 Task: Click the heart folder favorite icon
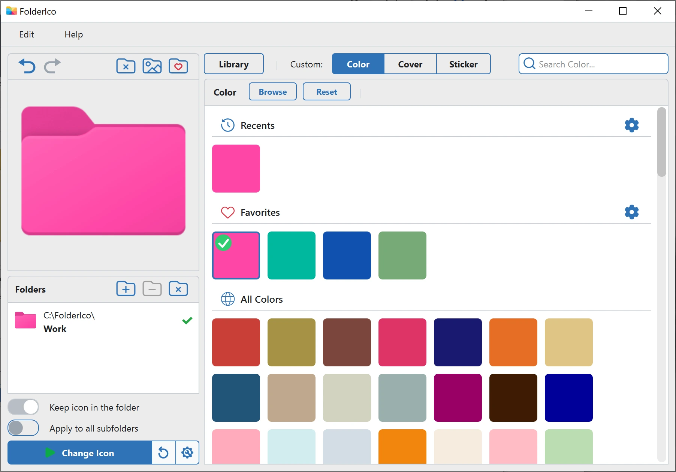pyautogui.click(x=178, y=66)
